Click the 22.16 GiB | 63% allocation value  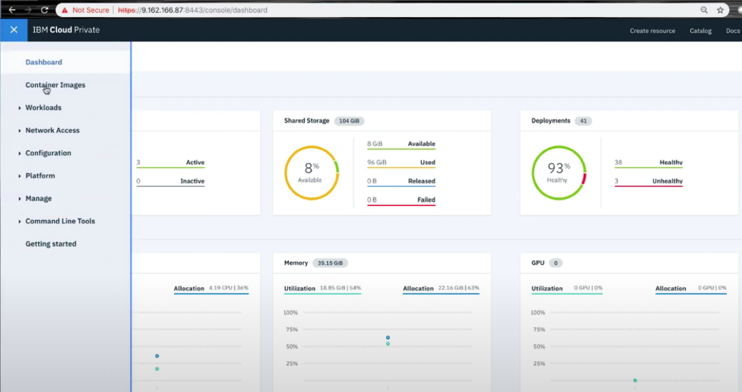pos(459,288)
